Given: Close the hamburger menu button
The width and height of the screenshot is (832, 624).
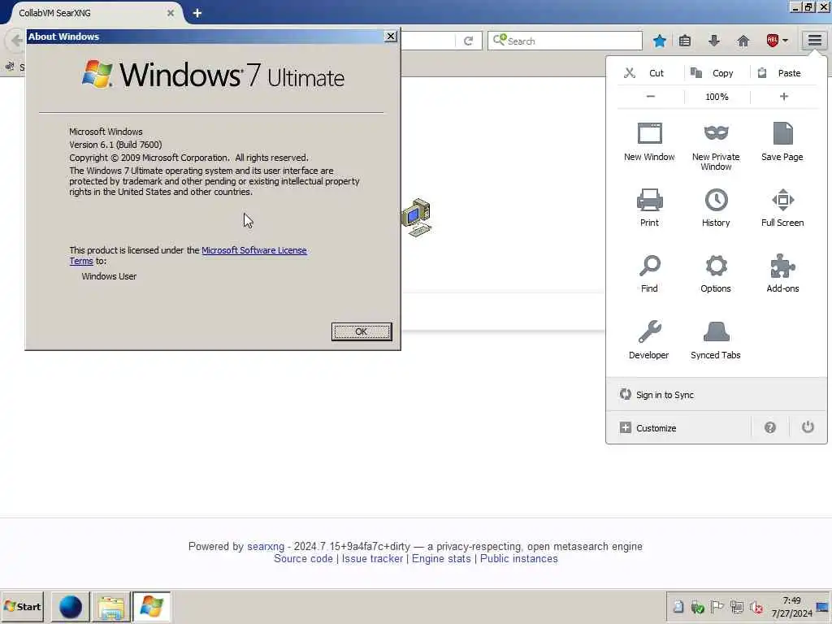Looking at the screenshot, I should (x=814, y=41).
